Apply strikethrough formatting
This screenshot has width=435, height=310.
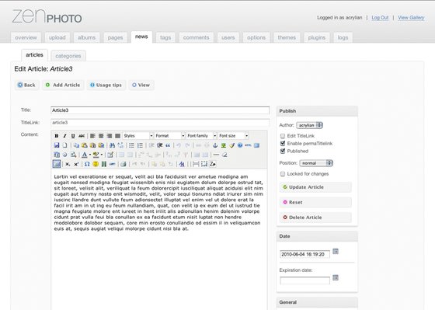coord(82,136)
